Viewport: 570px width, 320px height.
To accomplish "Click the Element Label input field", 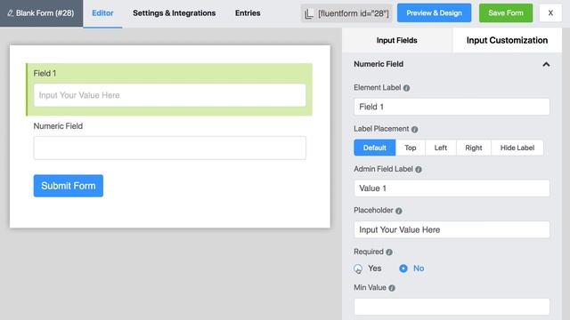I will coord(452,107).
